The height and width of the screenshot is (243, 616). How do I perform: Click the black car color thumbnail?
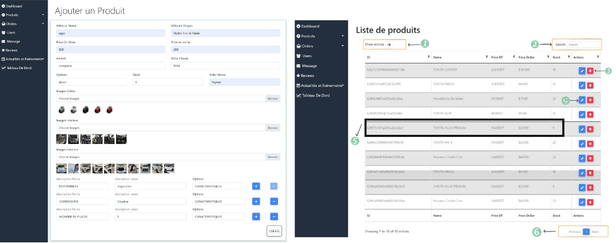pos(86,110)
